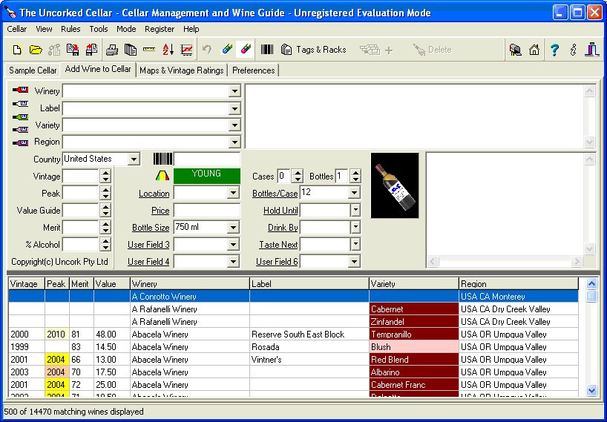The height and width of the screenshot is (422, 607).
Task: Switch to the Preferences tab
Action: point(254,70)
